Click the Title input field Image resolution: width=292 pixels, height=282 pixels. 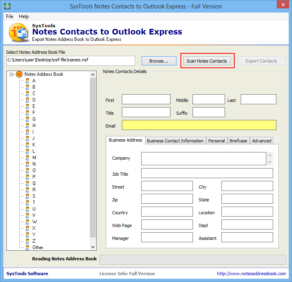click(146, 112)
